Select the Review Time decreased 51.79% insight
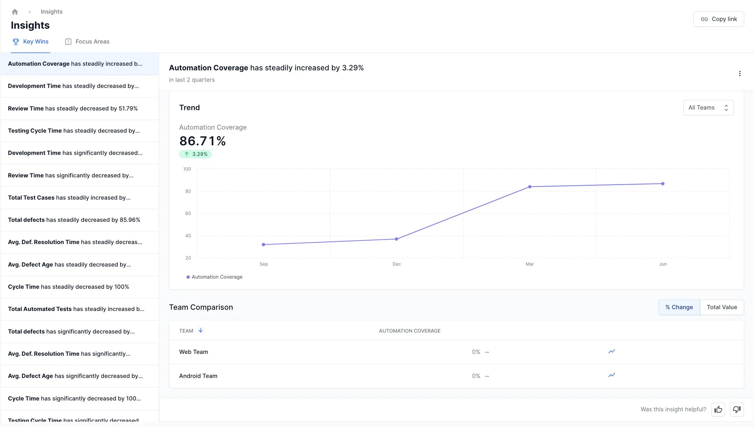 [x=73, y=109]
